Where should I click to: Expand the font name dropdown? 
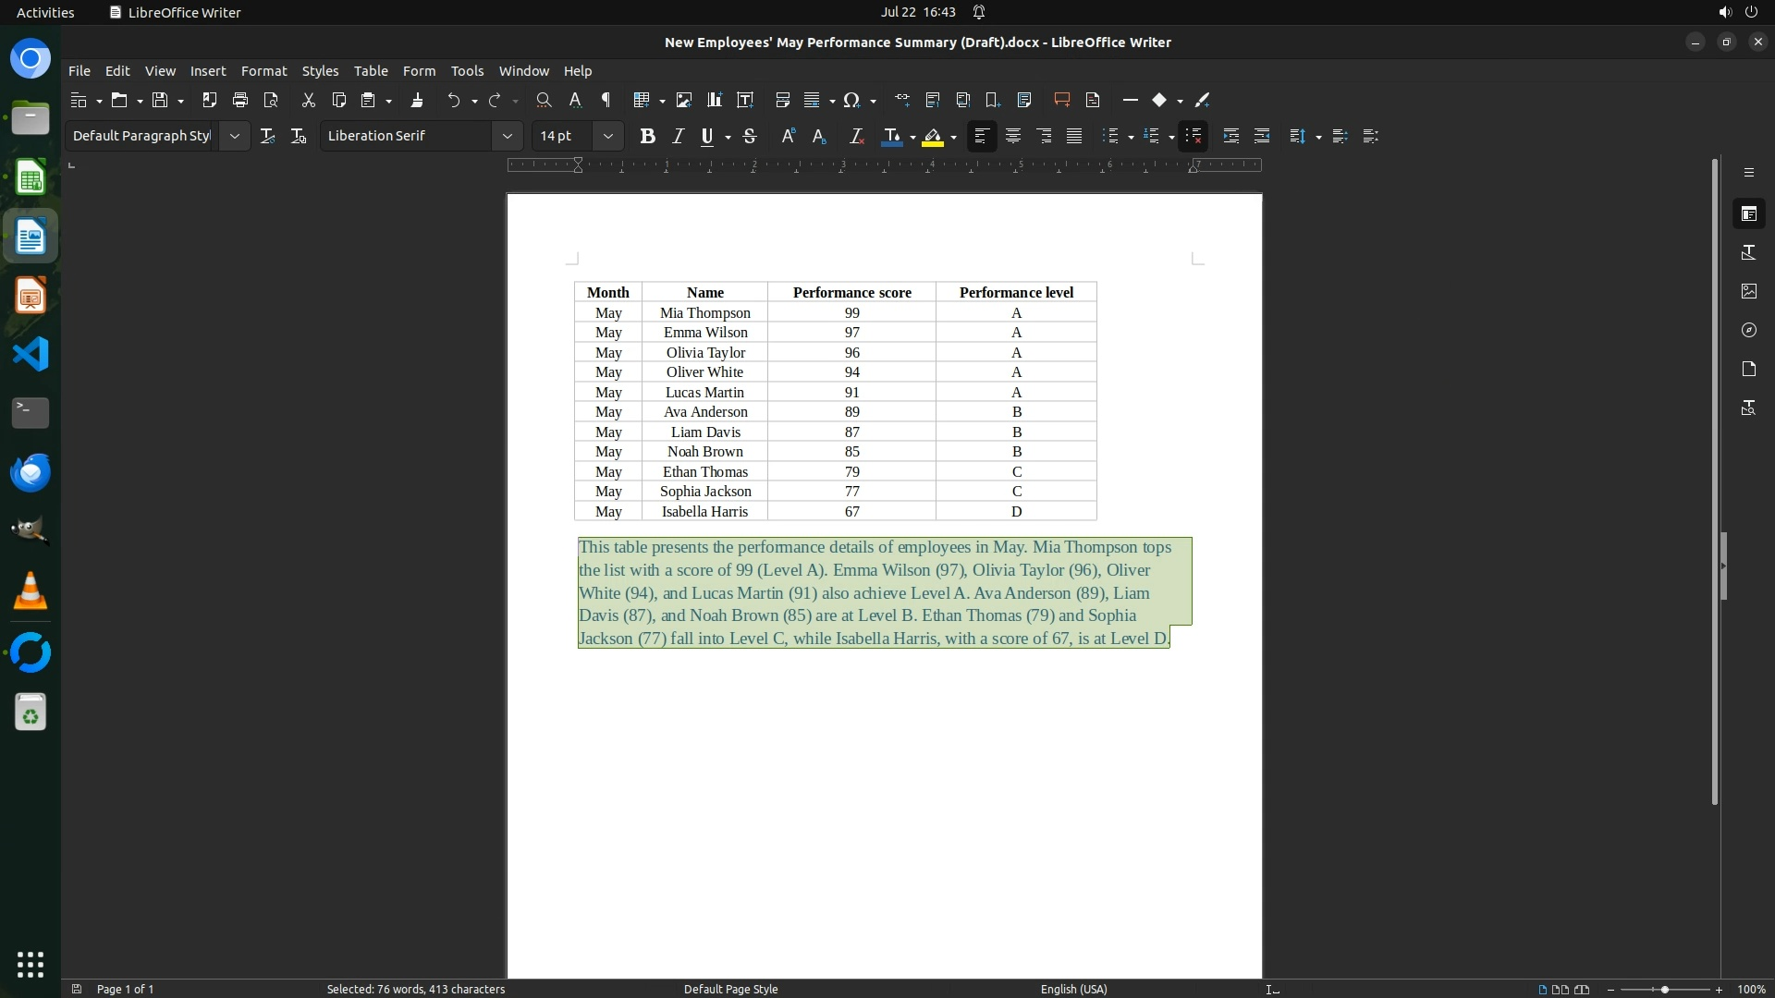coord(507,136)
